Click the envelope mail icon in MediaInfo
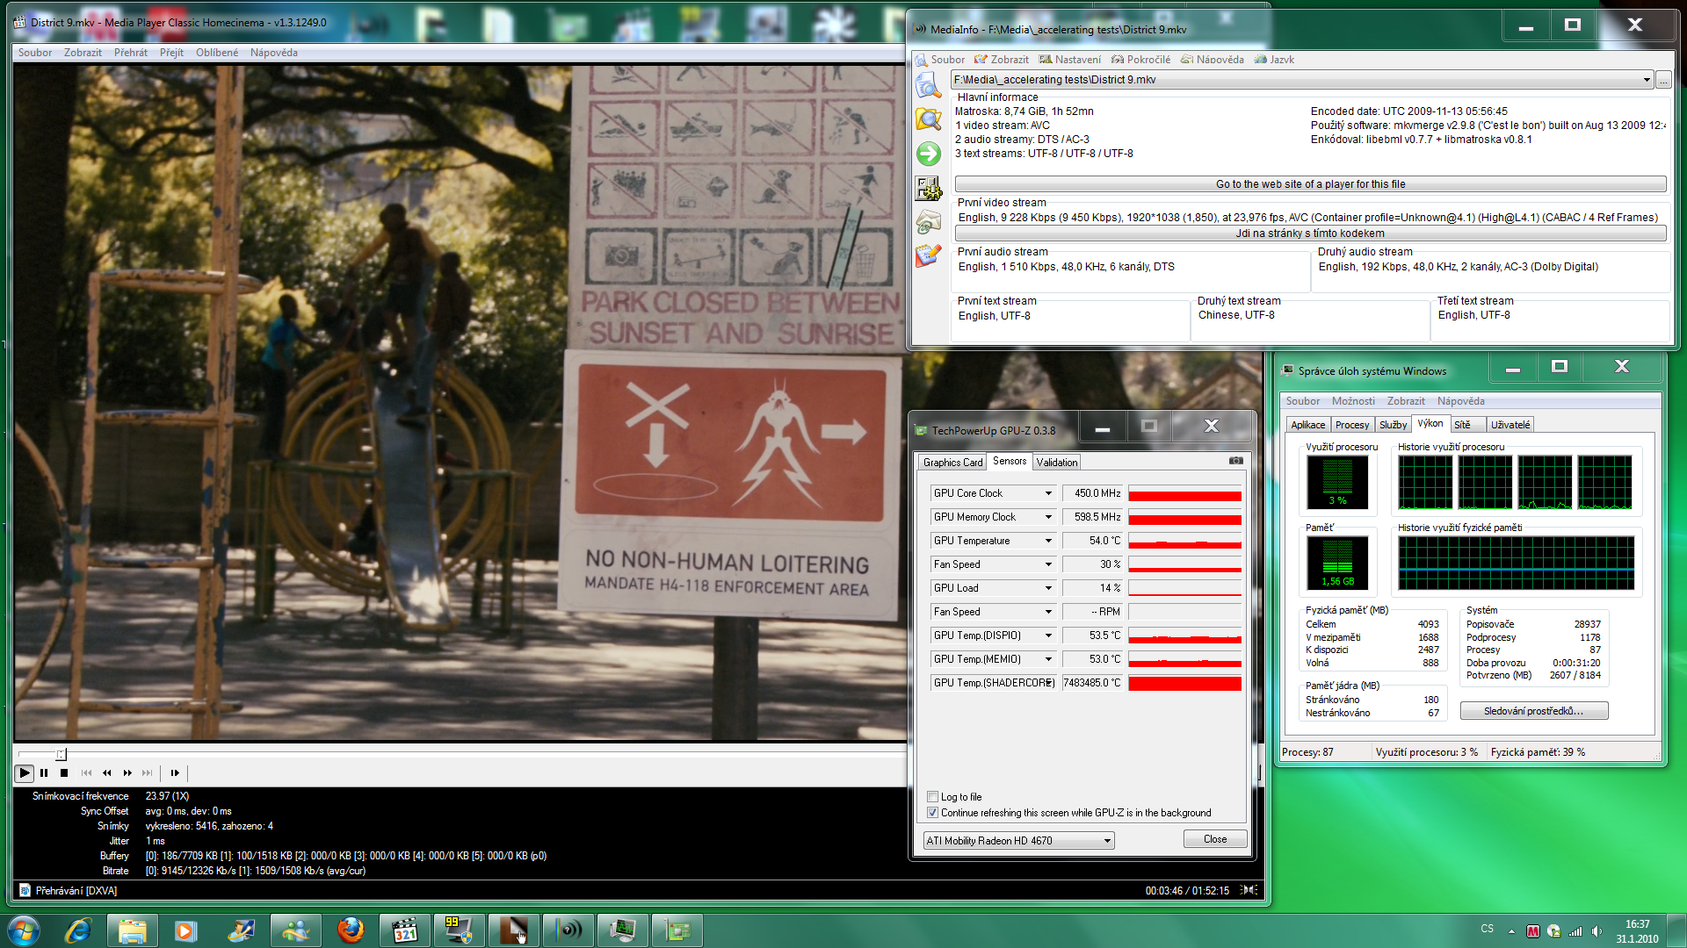Image resolution: width=1687 pixels, height=948 pixels. coord(928,222)
